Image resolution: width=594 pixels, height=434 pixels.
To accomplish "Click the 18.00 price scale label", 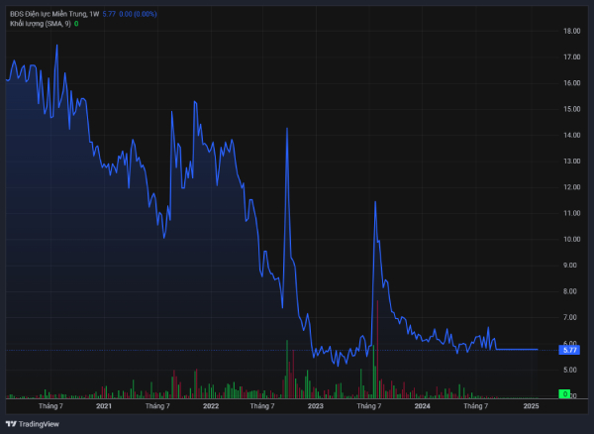I will (x=570, y=31).
